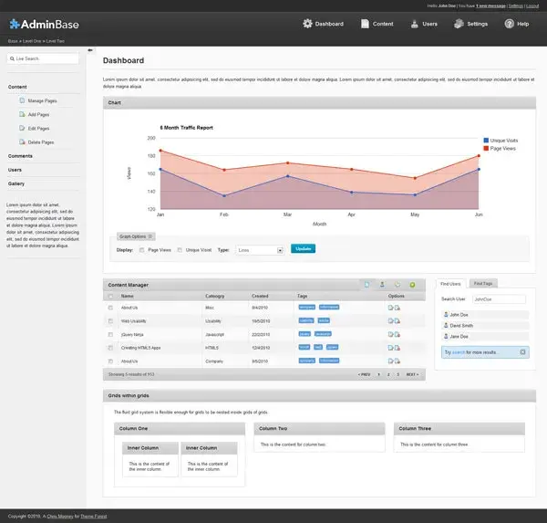
Task: Click edit icon for the Web Usability row
Action: [x=391, y=321]
